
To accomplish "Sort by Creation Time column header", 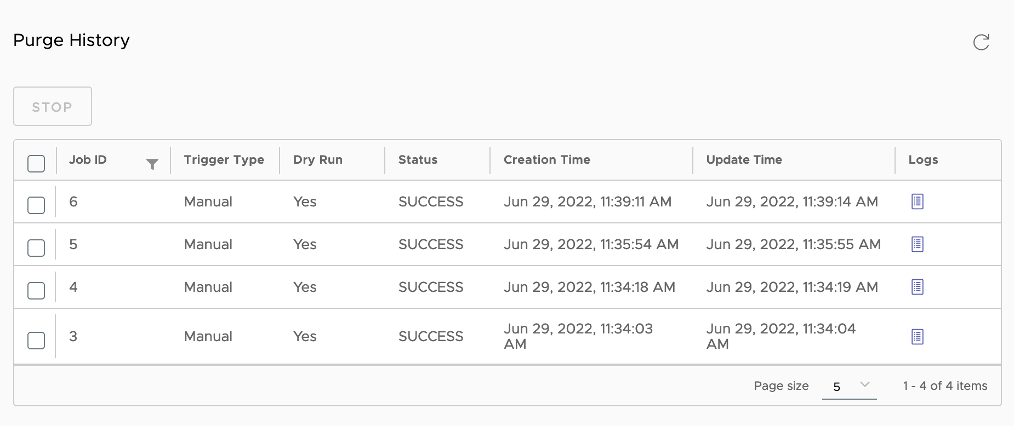I will pyautogui.click(x=547, y=160).
